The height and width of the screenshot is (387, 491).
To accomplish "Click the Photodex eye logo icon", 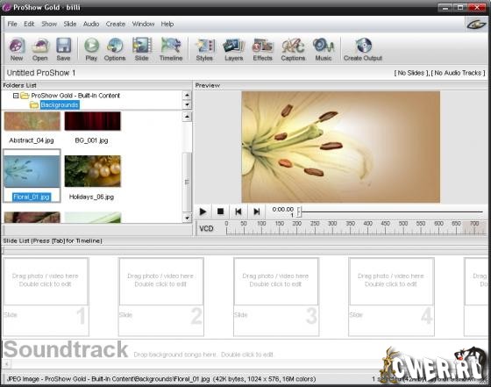I will coord(476,24).
